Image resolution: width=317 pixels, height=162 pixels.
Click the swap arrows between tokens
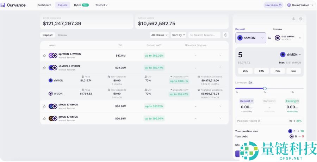269,38
